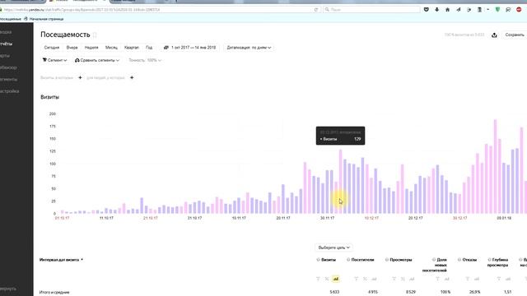Click filter funnel icon under Посетители column

pos(357,279)
